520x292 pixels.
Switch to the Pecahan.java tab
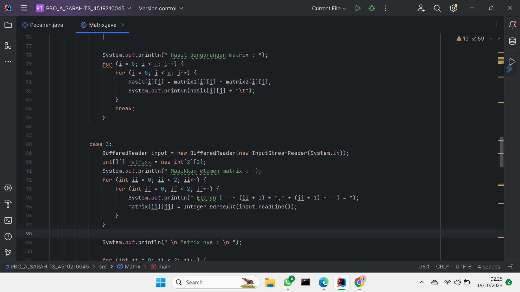coord(46,25)
